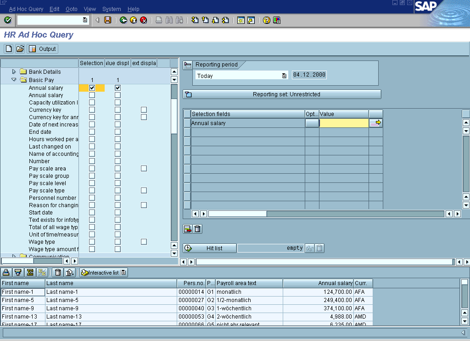Check Selection checkbox for End date
The width and height of the screenshot is (470, 341).
(92, 132)
